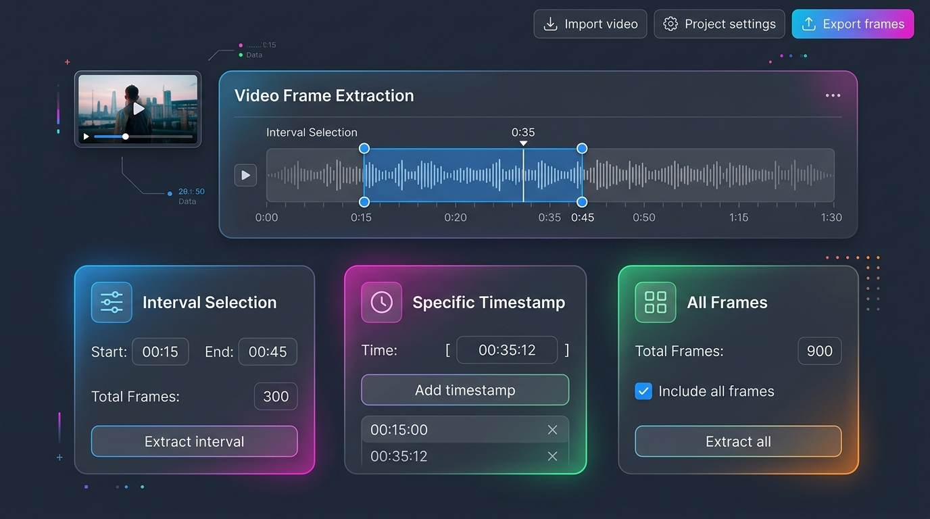
Task: Click the 0:45 timeline label
Action: [x=583, y=218]
